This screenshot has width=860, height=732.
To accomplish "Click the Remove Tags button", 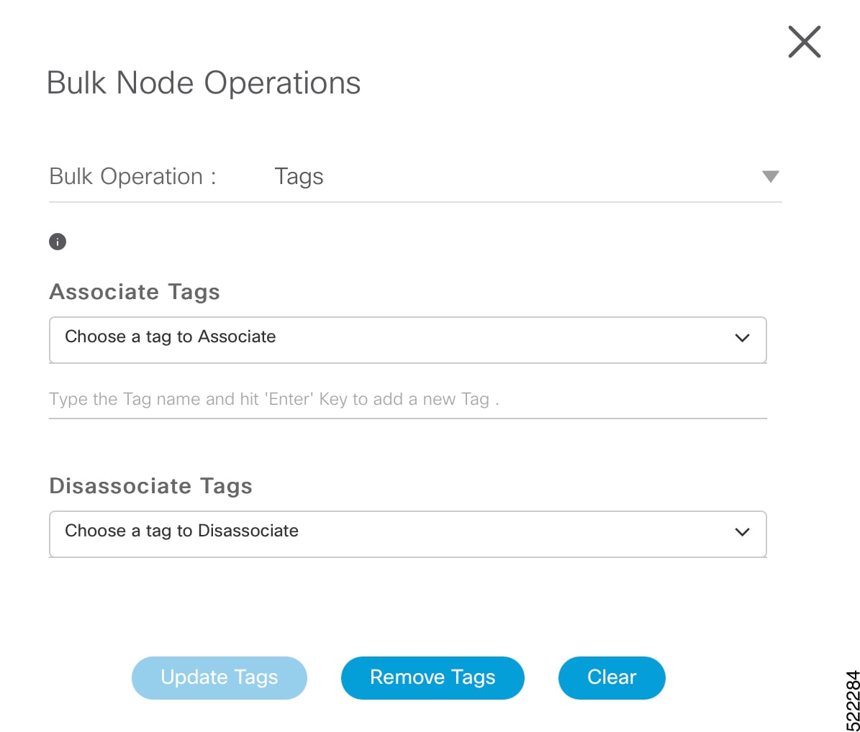I will click(433, 678).
